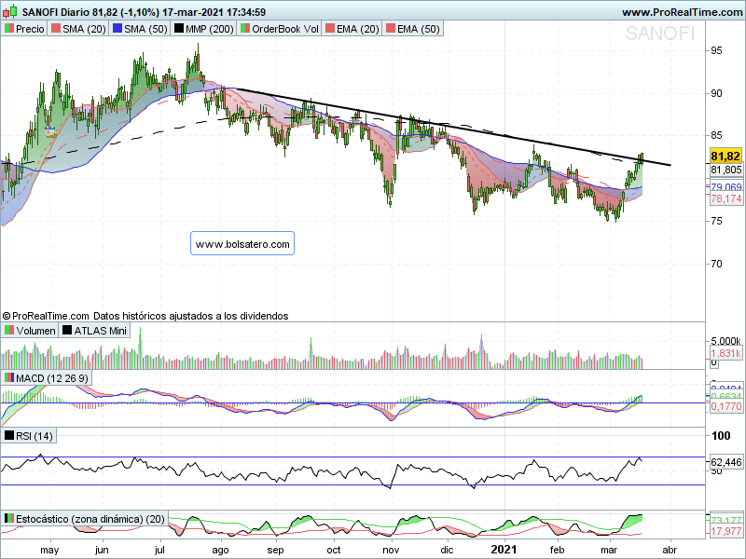
Task: Click the EMA (20) red swatch icon
Action: tap(330, 29)
